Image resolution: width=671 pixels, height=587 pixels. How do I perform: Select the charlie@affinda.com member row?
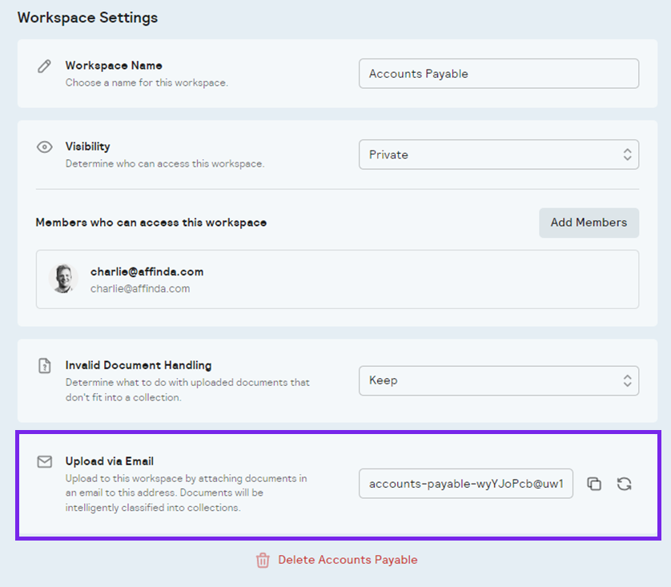point(337,279)
